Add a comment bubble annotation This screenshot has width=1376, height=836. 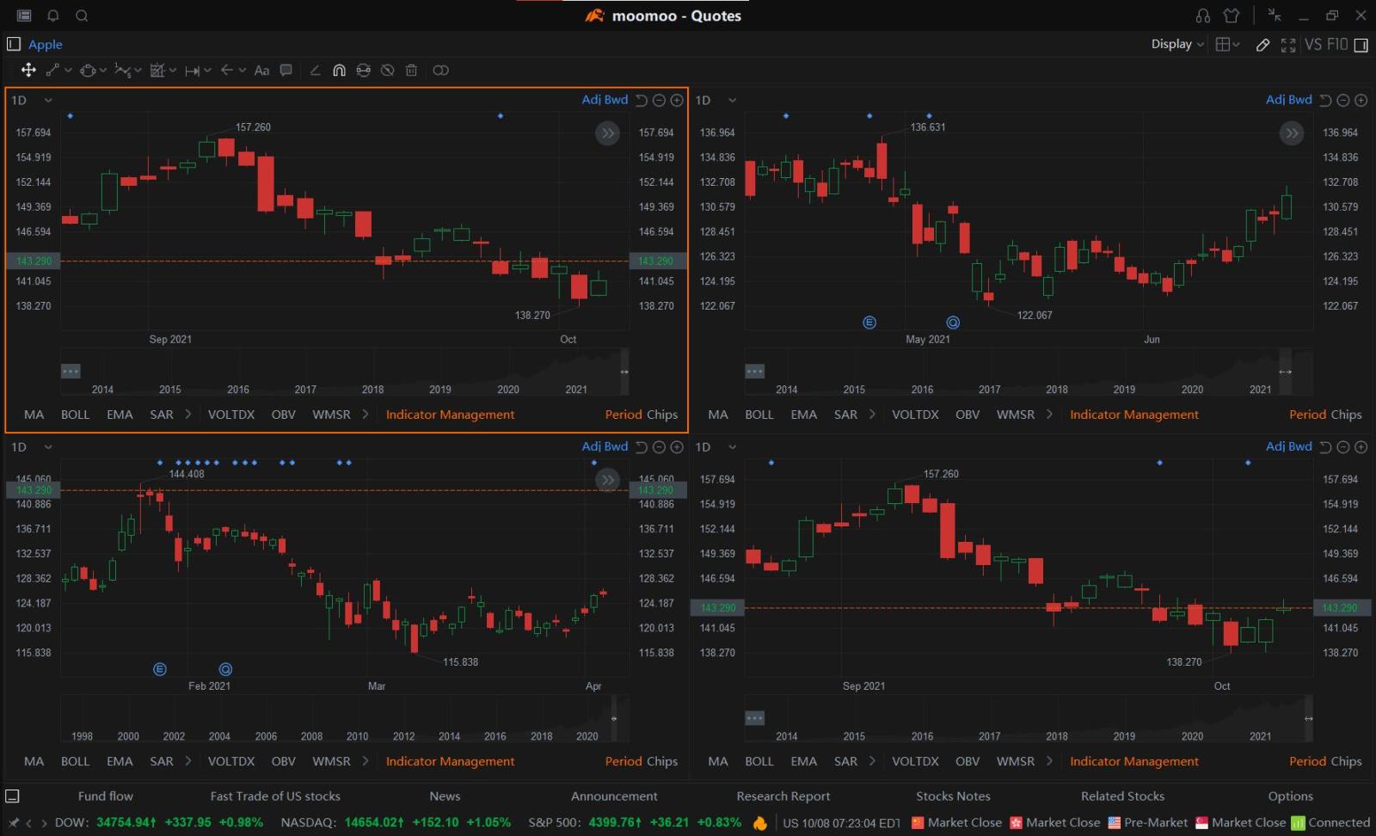tap(286, 71)
